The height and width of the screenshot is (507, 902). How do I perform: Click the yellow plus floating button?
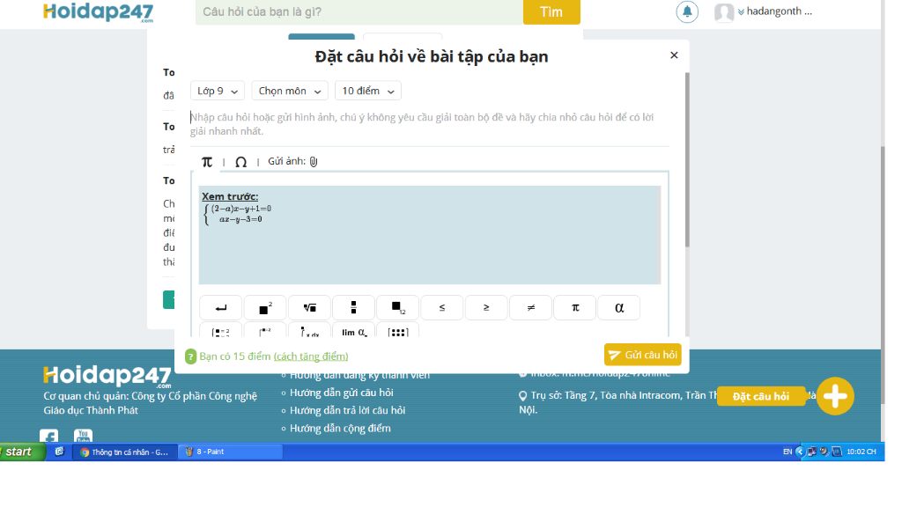point(835,396)
